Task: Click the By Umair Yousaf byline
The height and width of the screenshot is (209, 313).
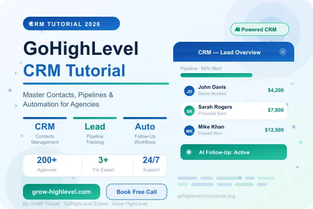Action: click(85, 204)
